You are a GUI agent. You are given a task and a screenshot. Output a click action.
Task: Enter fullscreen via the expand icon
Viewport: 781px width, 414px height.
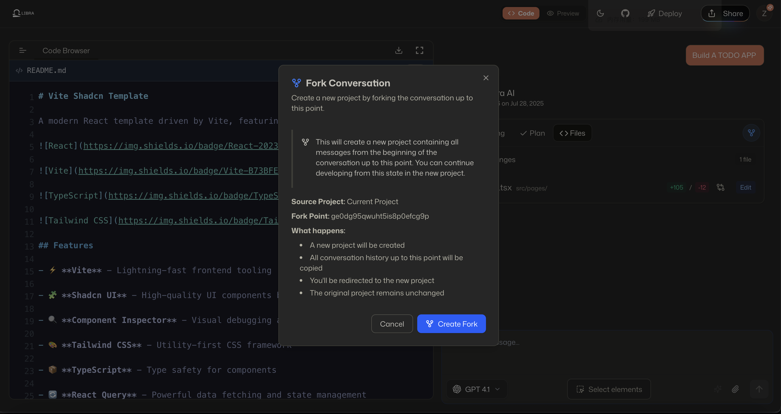tap(419, 50)
